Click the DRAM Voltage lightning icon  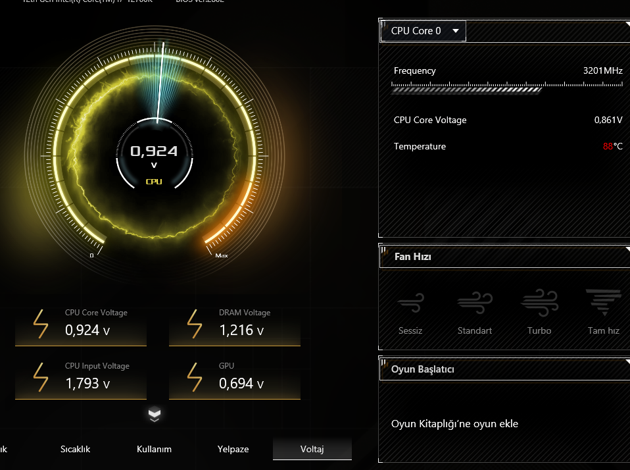click(195, 324)
